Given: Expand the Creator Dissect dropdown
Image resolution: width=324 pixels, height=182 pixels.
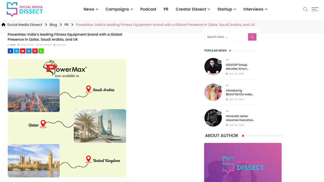Looking at the screenshot, I should [x=193, y=9].
